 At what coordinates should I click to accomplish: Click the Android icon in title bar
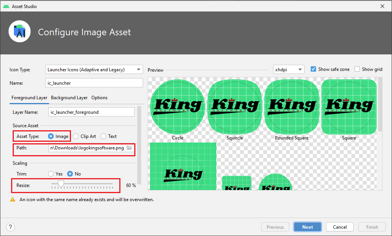(x=6, y=6)
